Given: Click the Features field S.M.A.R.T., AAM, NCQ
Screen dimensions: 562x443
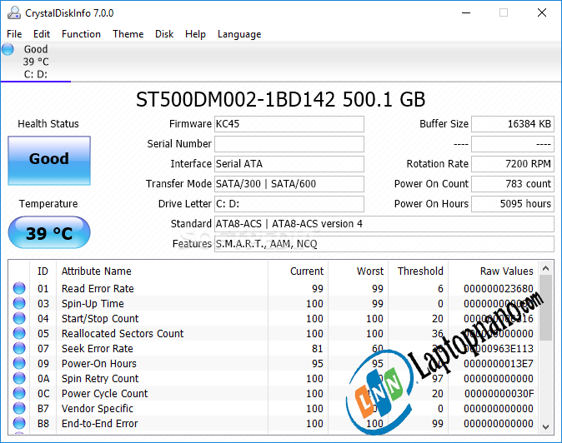Looking at the screenshot, I should tap(384, 244).
